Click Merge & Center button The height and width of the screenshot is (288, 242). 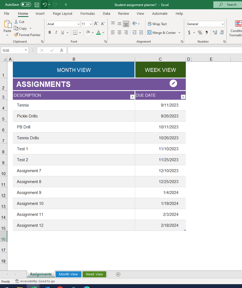tap(162, 33)
